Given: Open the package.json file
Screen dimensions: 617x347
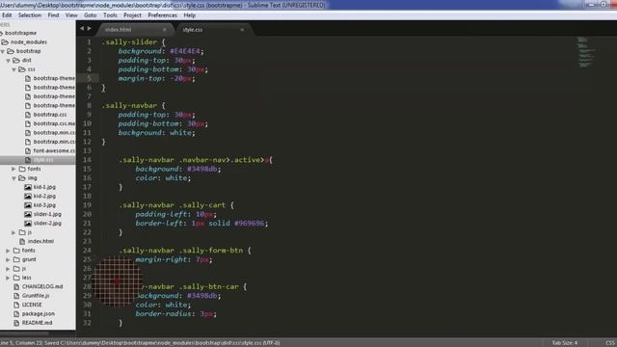Looking at the screenshot, I should (x=39, y=313).
